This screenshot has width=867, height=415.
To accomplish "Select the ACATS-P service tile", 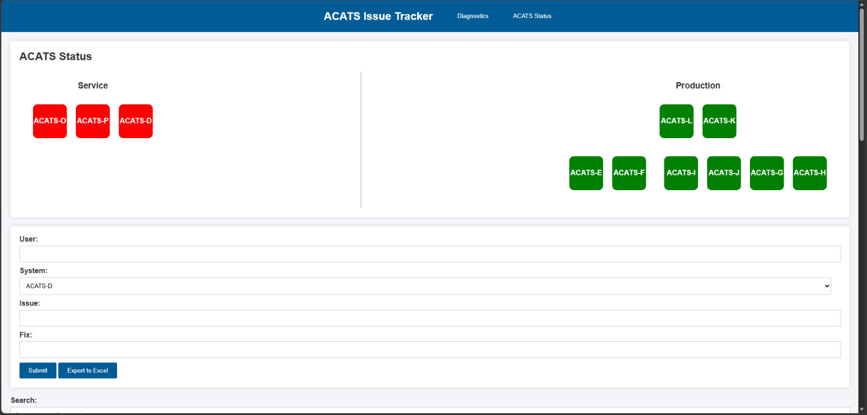I will point(93,121).
